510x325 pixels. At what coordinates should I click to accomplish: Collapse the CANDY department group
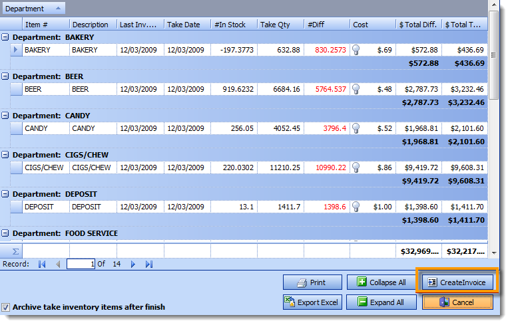point(6,116)
